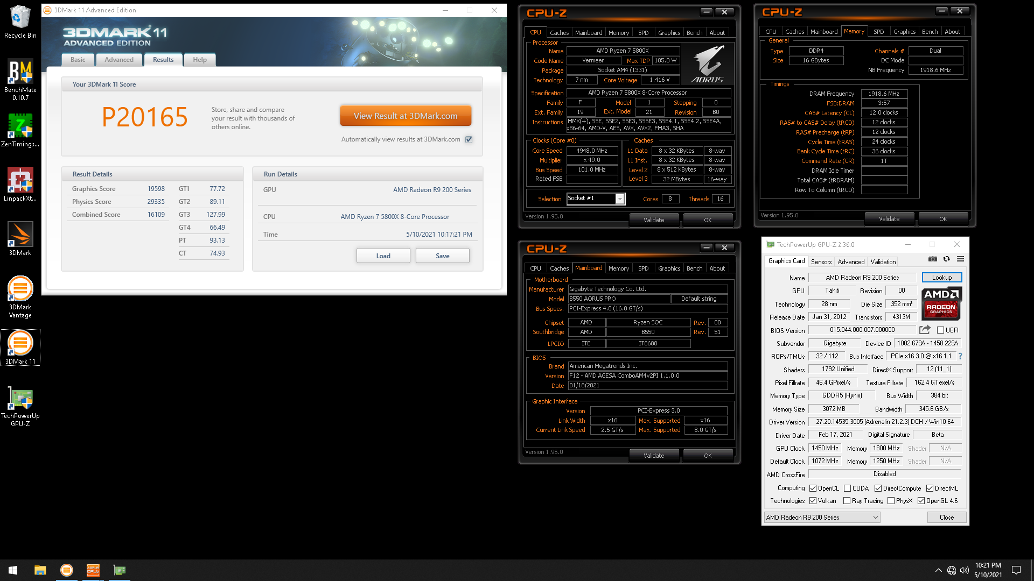Screen dimensions: 1034x581
Task: Click AMD Radeon Graphics logo in GPU-Z
Action: click(941, 303)
